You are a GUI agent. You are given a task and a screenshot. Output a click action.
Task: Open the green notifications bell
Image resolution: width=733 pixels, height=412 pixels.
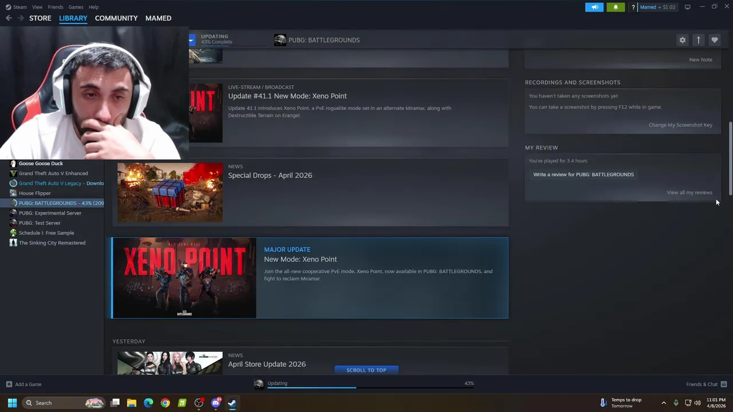pos(616,7)
